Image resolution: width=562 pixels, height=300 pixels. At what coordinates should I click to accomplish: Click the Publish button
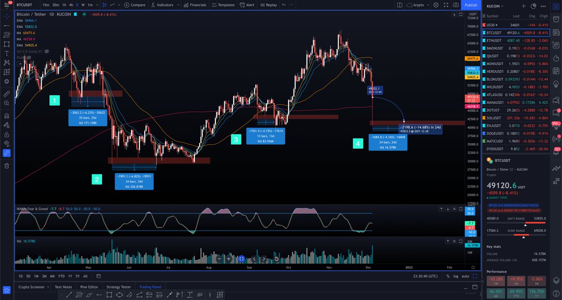(471, 5)
